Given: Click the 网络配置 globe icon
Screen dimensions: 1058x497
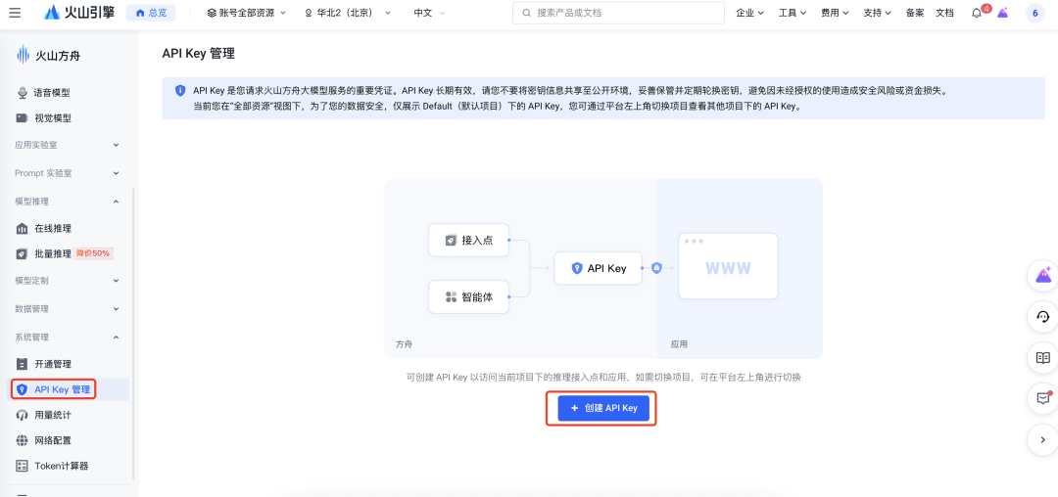Looking at the screenshot, I should coord(23,440).
